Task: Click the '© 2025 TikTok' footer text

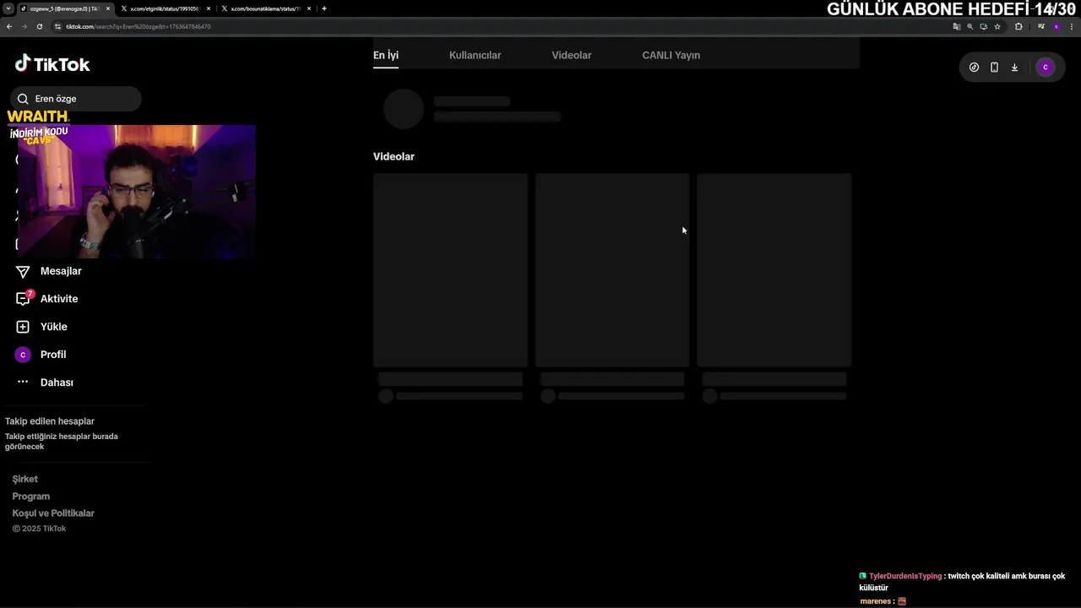Action: click(x=39, y=529)
